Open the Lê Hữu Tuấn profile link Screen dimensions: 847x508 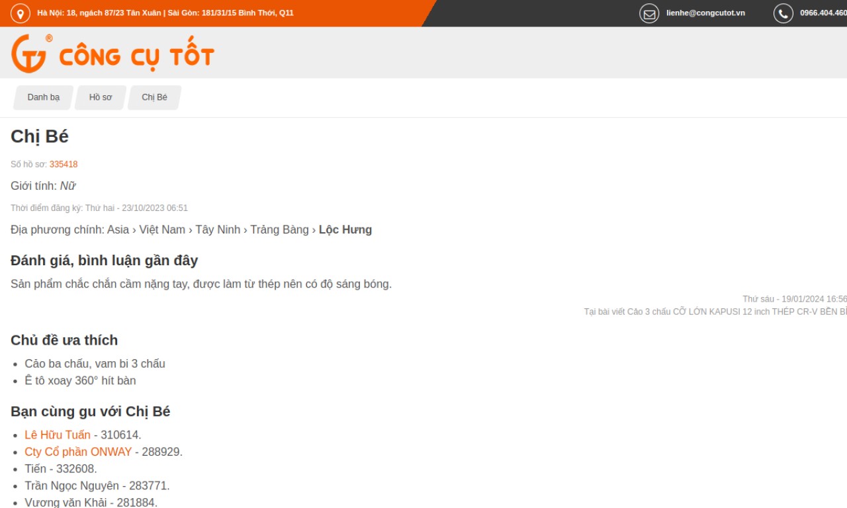(x=58, y=435)
